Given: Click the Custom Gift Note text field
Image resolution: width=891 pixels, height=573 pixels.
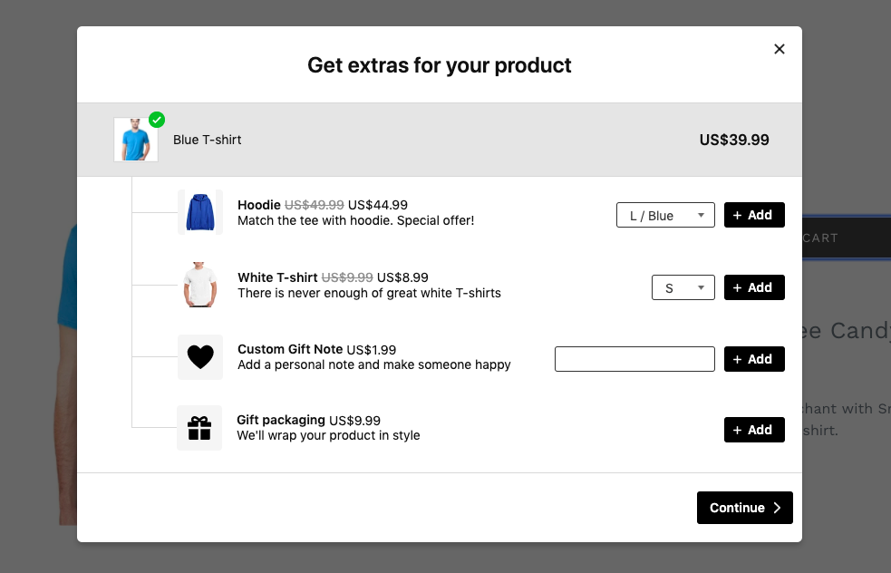Looking at the screenshot, I should point(634,359).
